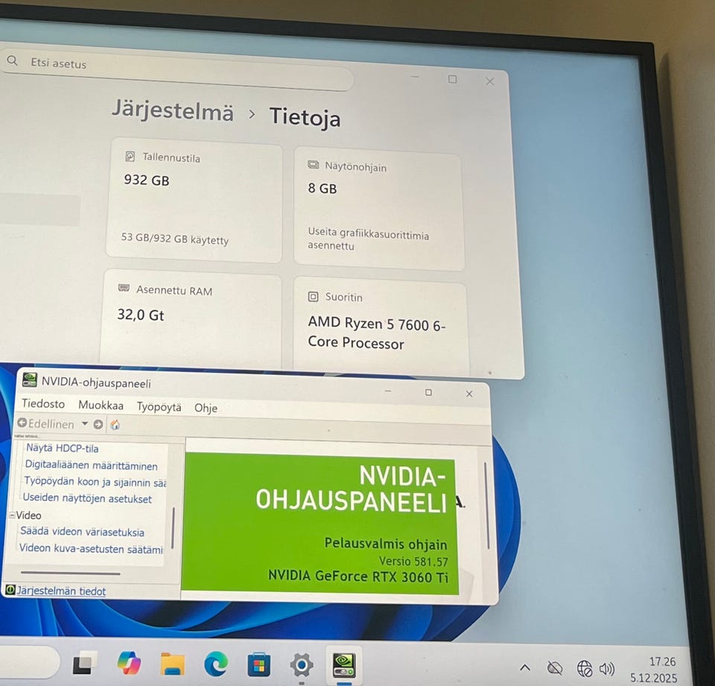715x686 pixels.
Task: Maximize the settings Tietoja window
Action: point(452,79)
